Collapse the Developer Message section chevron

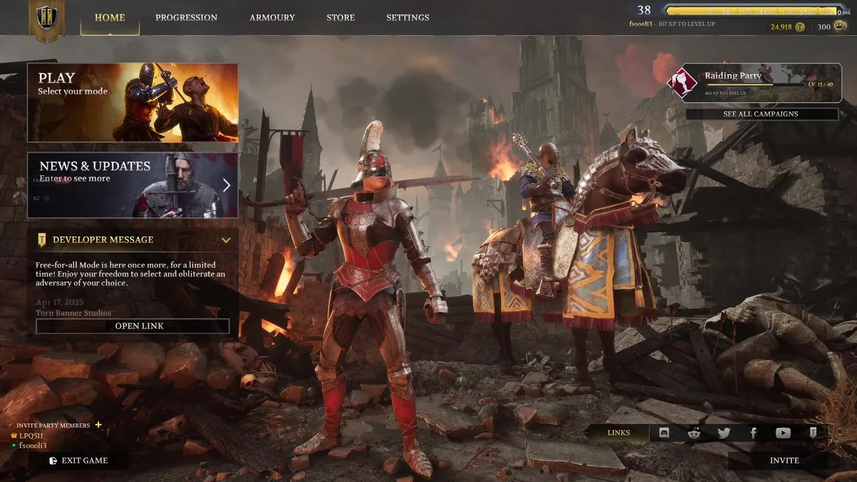coord(226,240)
